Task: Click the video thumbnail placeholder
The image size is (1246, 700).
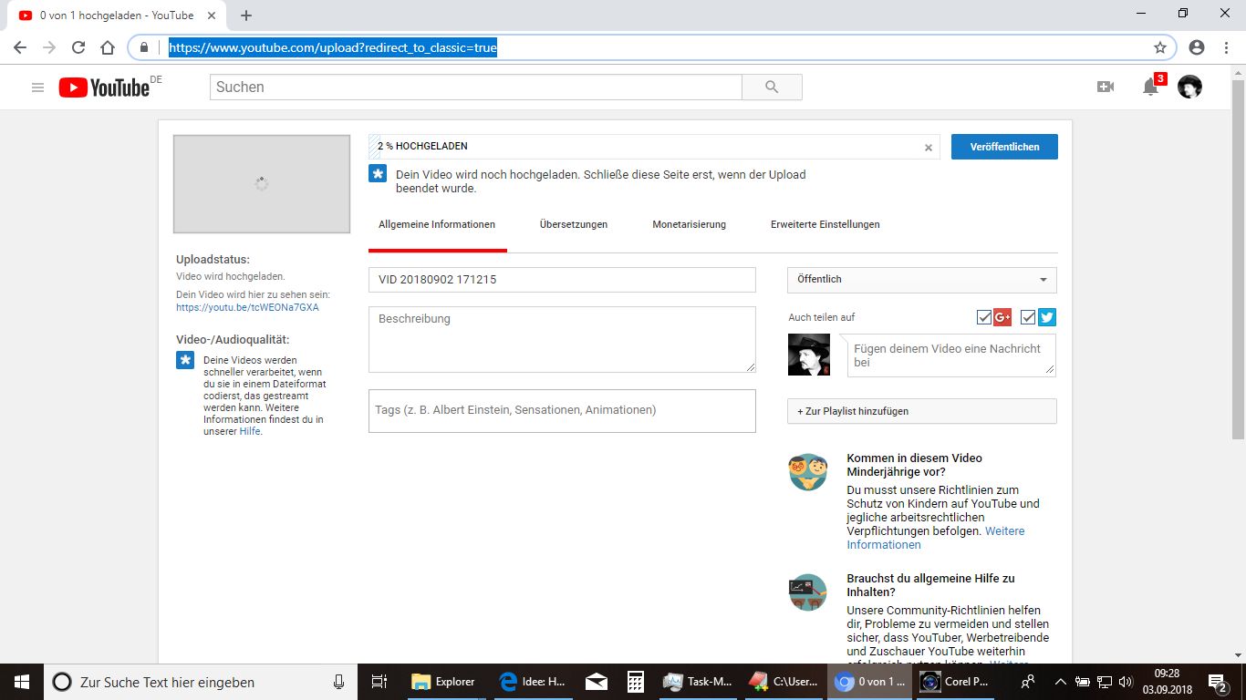Action: point(262,184)
